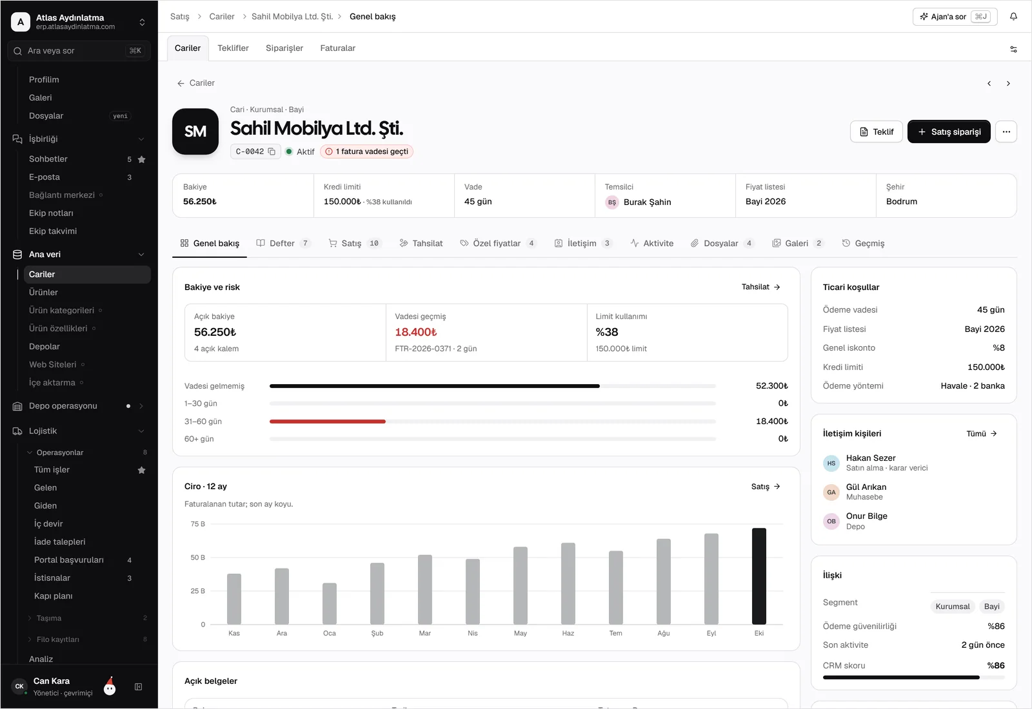Click the Vadesi gelmemiş aging bar
The width and height of the screenshot is (1032, 709).
click(493, 386)
